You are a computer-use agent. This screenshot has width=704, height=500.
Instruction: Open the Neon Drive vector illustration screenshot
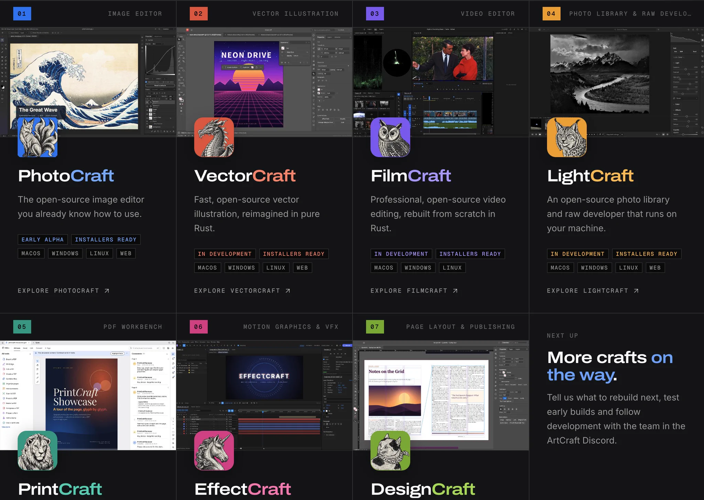[264, 82]
